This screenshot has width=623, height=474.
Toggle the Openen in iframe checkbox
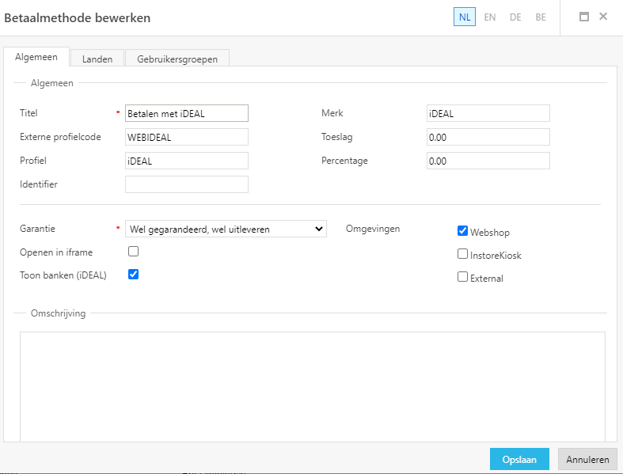(134, 252)
